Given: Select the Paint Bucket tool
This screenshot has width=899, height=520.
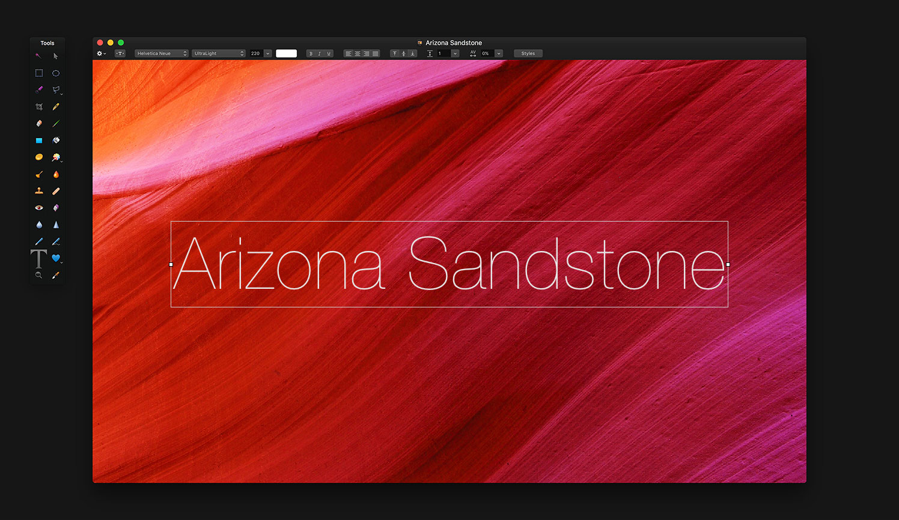Looking at the screenshot, I should [56, 140].
